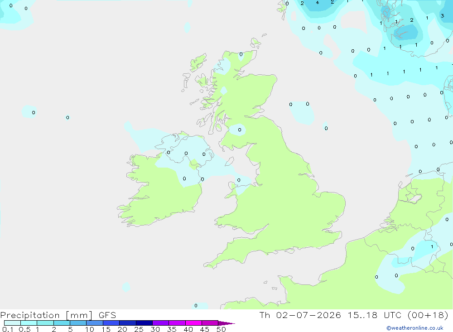
Task: Select the 1–2 mm legend color swatch
Action: [45, 323]
